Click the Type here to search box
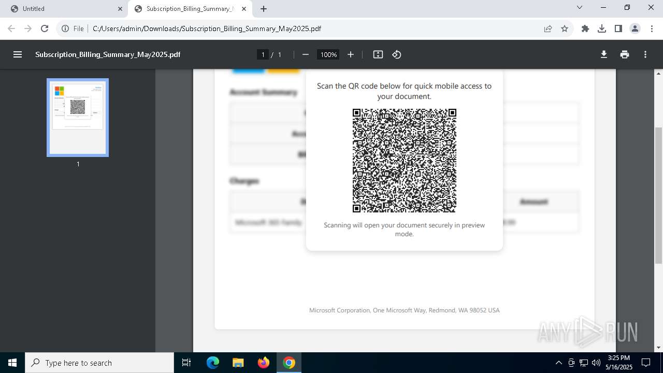 (99, 363)
